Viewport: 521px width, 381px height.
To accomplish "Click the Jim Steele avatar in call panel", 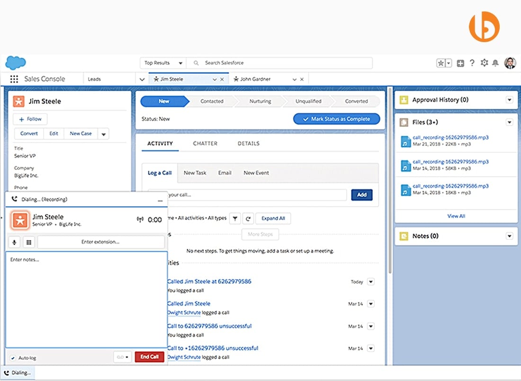I will pyautogui.click(x=20, y=220).
